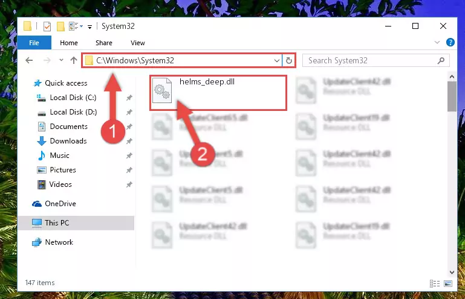
Task: Open Local Disk (D:) in sidebar
Action: click(73, 112)
